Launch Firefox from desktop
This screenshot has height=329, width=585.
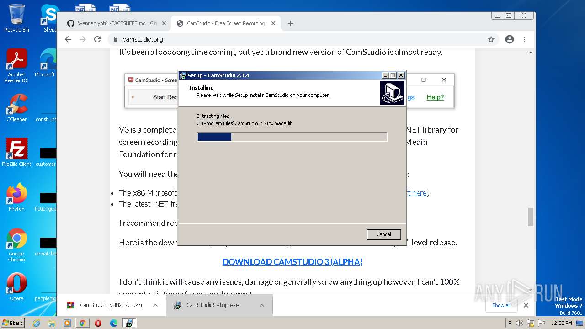(16, 197)
